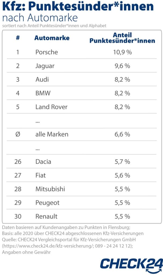
Task: Select the Audi entry
Action: 42,79
